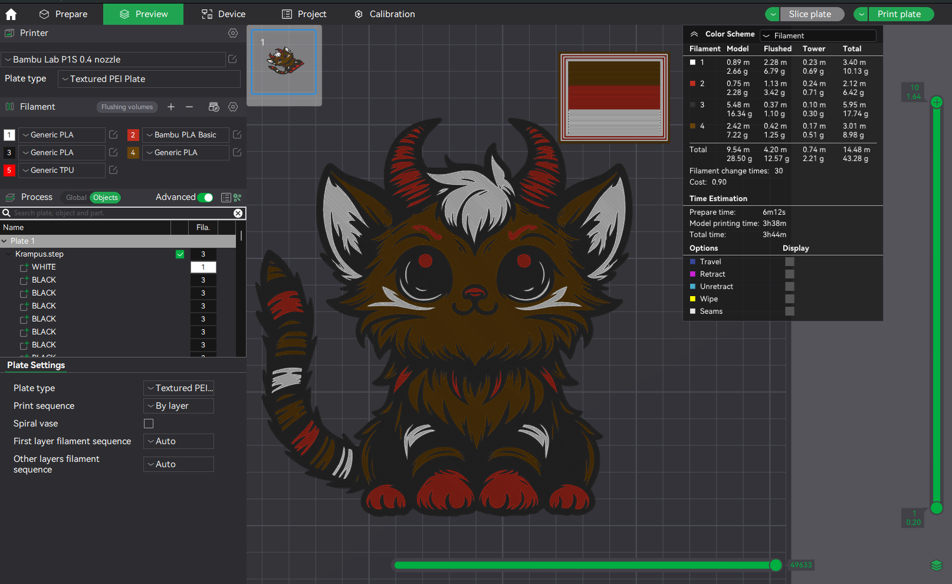
Task: Open Other layers filament sequence dropdown
Action: coord(179,464)
